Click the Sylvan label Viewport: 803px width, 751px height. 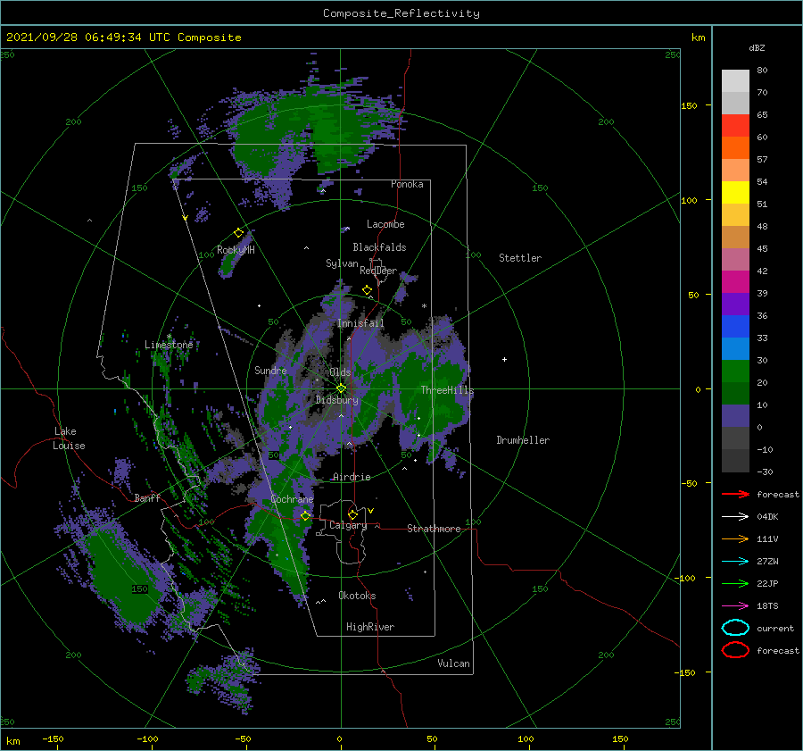click(342, 263)
